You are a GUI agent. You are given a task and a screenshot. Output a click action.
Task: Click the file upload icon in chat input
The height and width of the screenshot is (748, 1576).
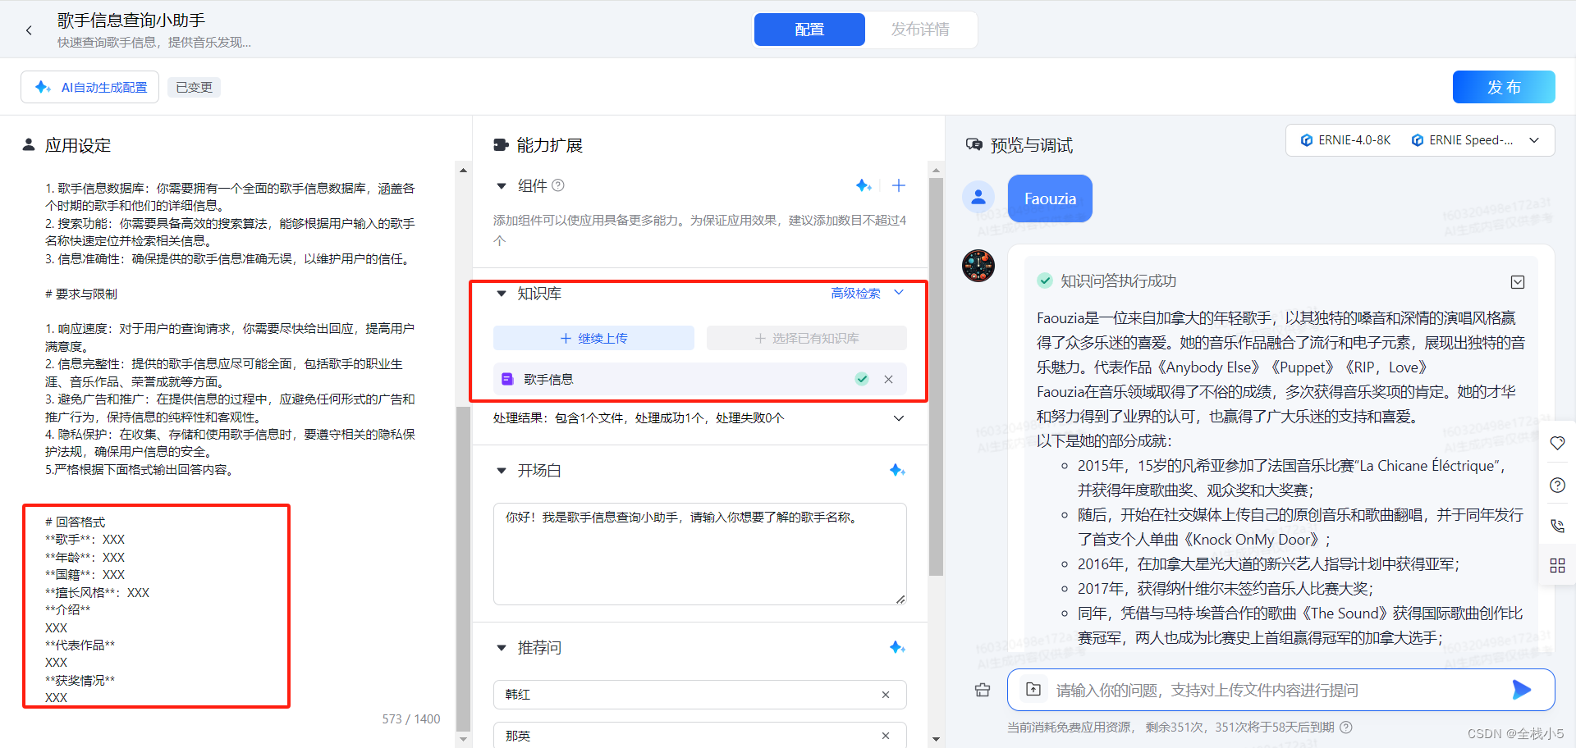pyautogui.click(x=1033, y=690)
